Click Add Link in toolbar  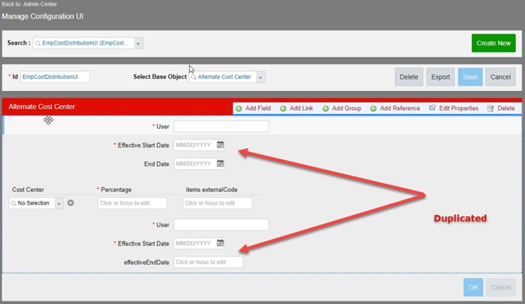tap(297, 108)
